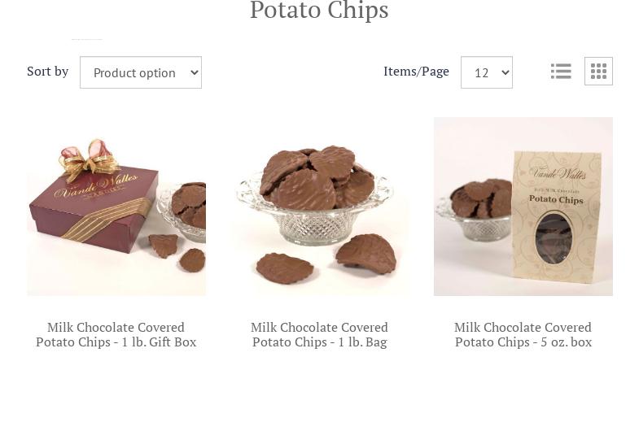Click the arrow beside the 12 value
The image size is (639, 431).
click(x=506, y=73)
